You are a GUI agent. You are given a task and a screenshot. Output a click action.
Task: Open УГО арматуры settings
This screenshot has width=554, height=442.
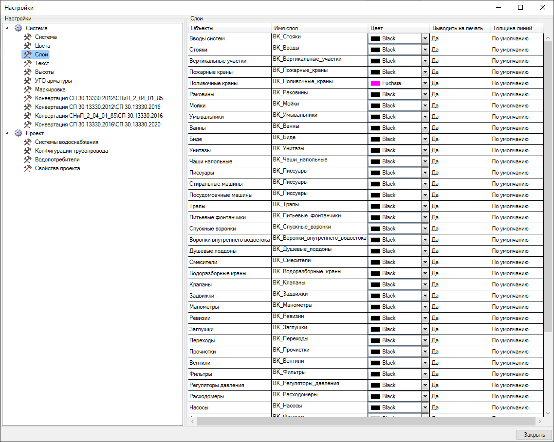tap(53, 81)
